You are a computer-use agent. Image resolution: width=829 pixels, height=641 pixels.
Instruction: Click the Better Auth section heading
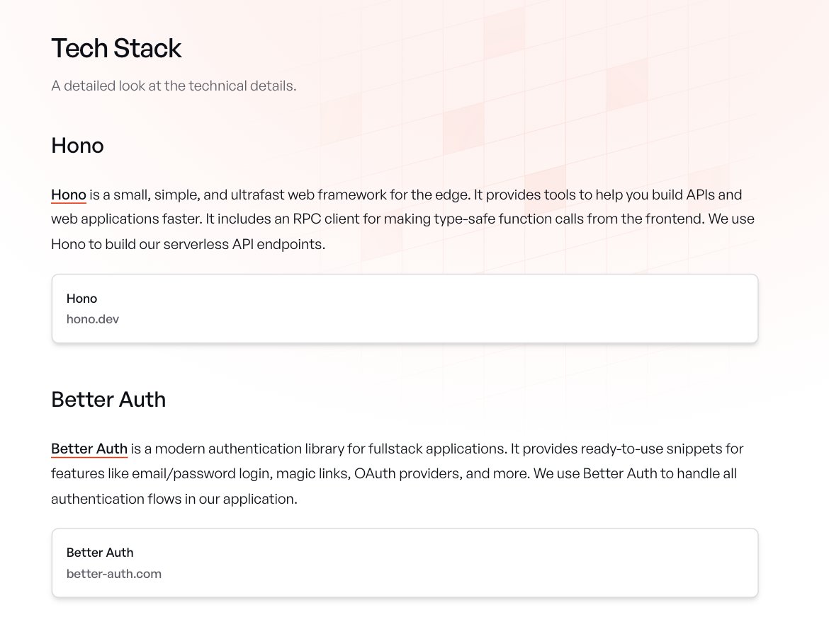pyautogui.click(x=108, y=400)
